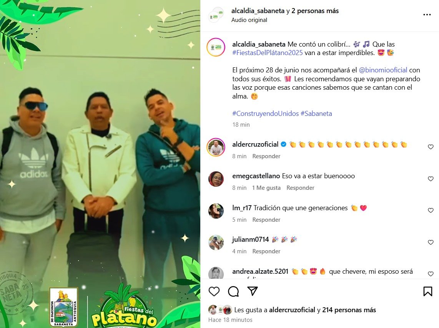This screenshot has height=328, width=439.
Task: Open the #FiestasDelPlátano2025 hashtag
Action: pyautogui.click(x=268, y=53)
